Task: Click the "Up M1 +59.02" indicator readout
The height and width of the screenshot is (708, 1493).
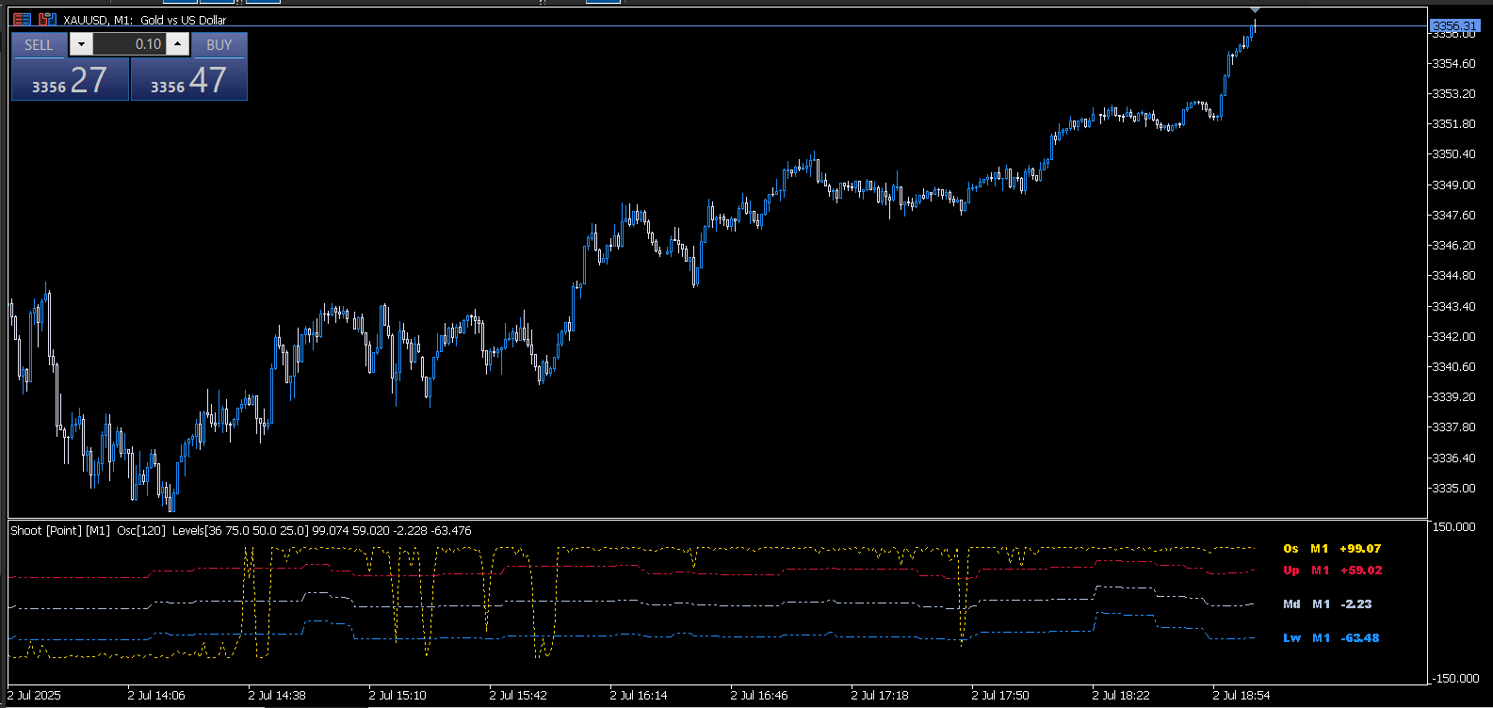Action: point(1332,571)
